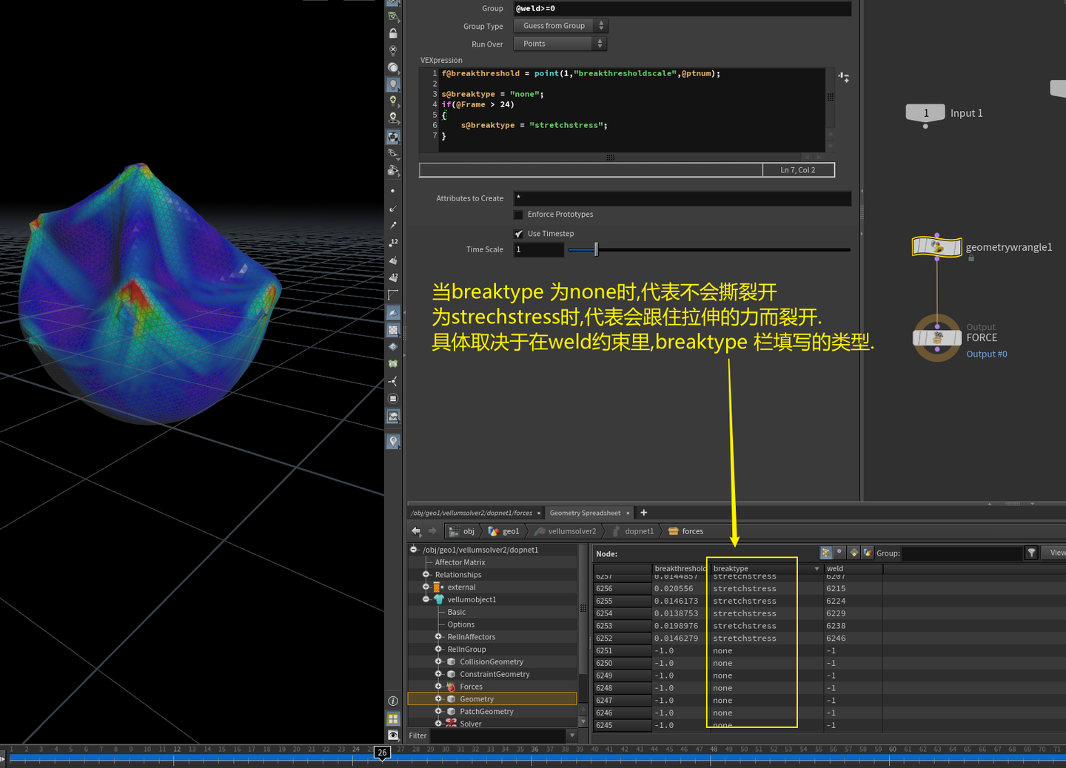
Task: Select the headlight only lighting icon
Action: (393, 67)
